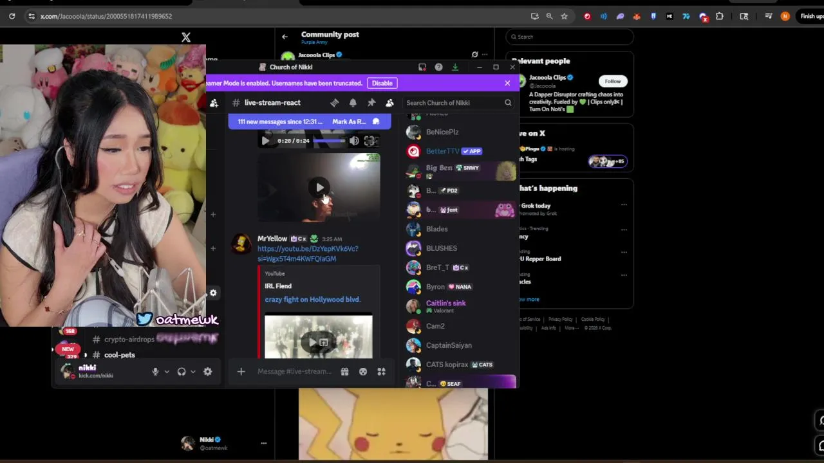Open the crypto-airdrops channel
The height and width of the screenshot is (463, 824).
(129, 339)
